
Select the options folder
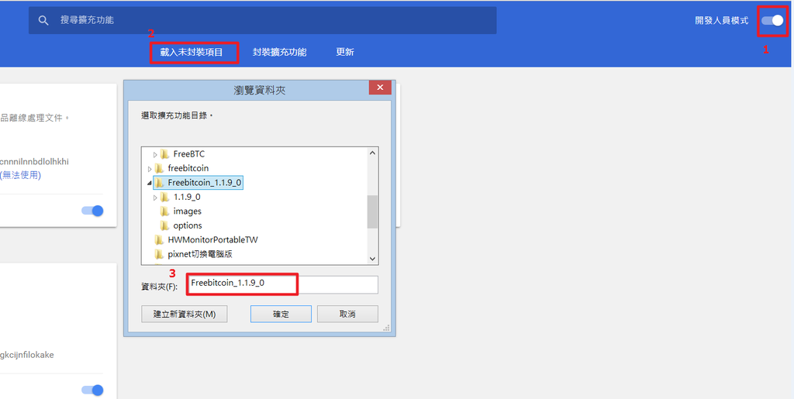pos(188,225)
